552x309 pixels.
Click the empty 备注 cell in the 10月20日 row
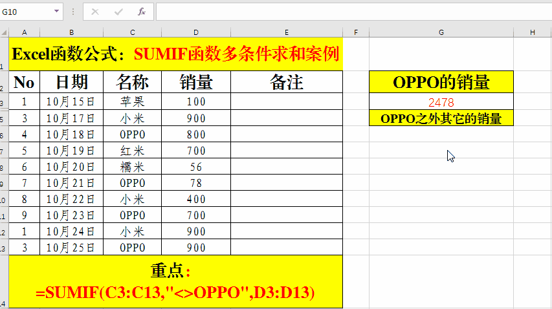click(287, 167)
